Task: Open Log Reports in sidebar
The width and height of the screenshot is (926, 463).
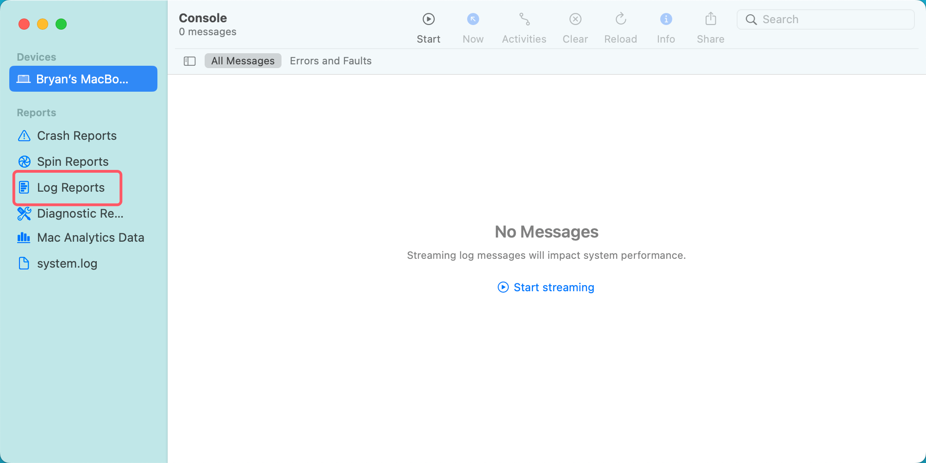Action: click(x=70, y=188)
